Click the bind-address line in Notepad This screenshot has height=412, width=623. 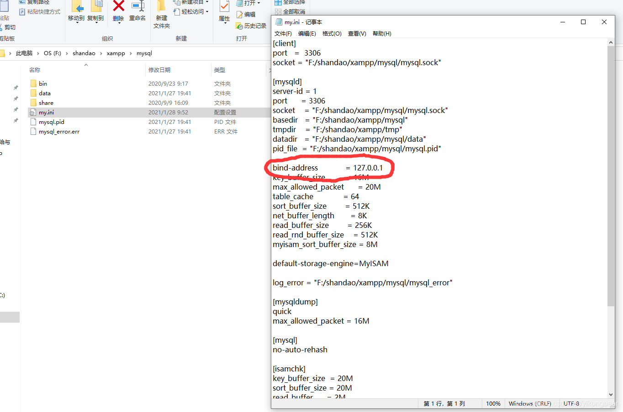coord(327,168)
